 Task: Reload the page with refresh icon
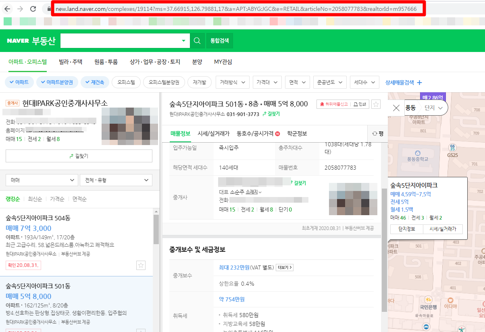pyautogui.click(x=33, y=8)
